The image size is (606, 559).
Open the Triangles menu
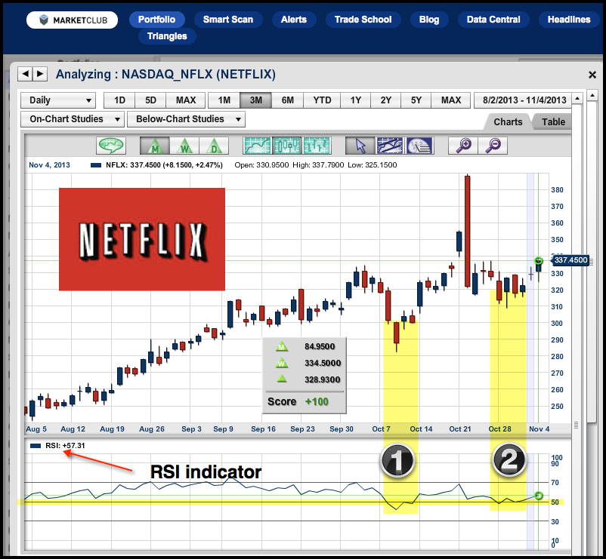coord(167,36)
